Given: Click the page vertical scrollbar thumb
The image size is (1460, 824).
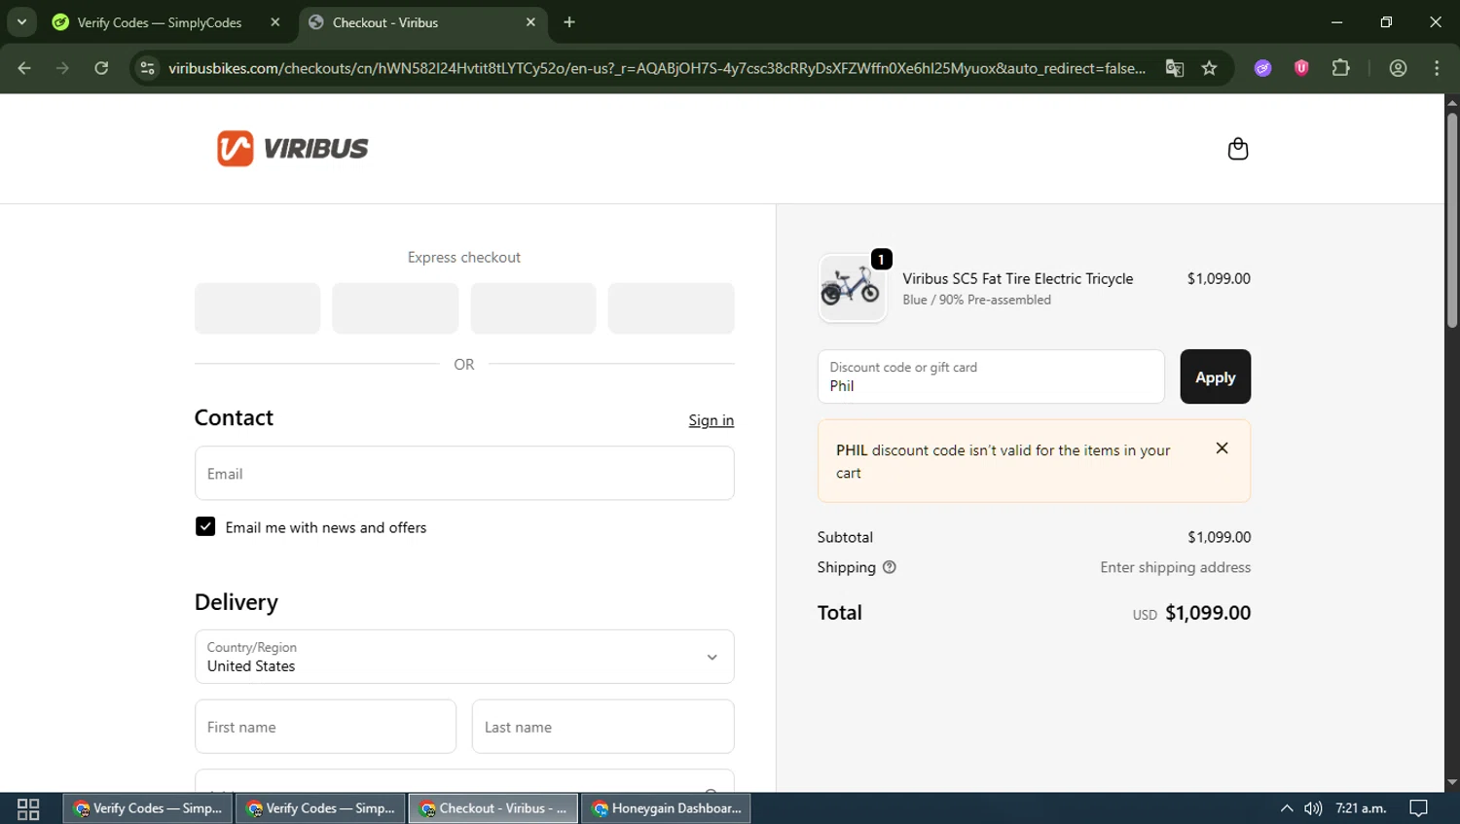Looking at the screenshot, I should point(1452,220).
